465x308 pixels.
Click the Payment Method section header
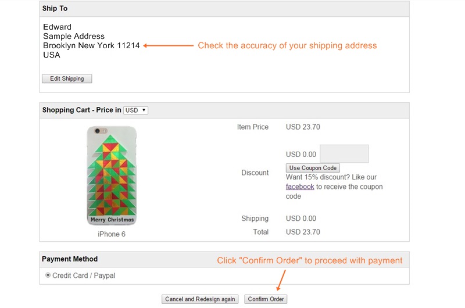[70, 259]
